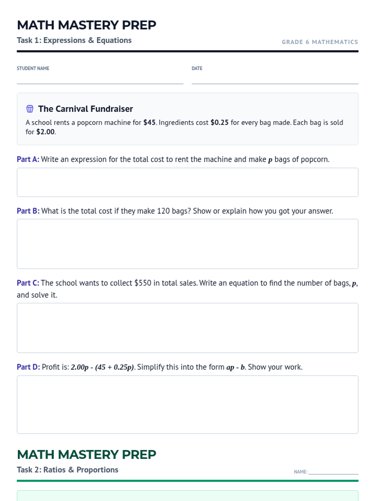Click the popcorn icon beside Carnival Fundraiser
This screenshot has width=375, height=501.
(x=30, y=109)
